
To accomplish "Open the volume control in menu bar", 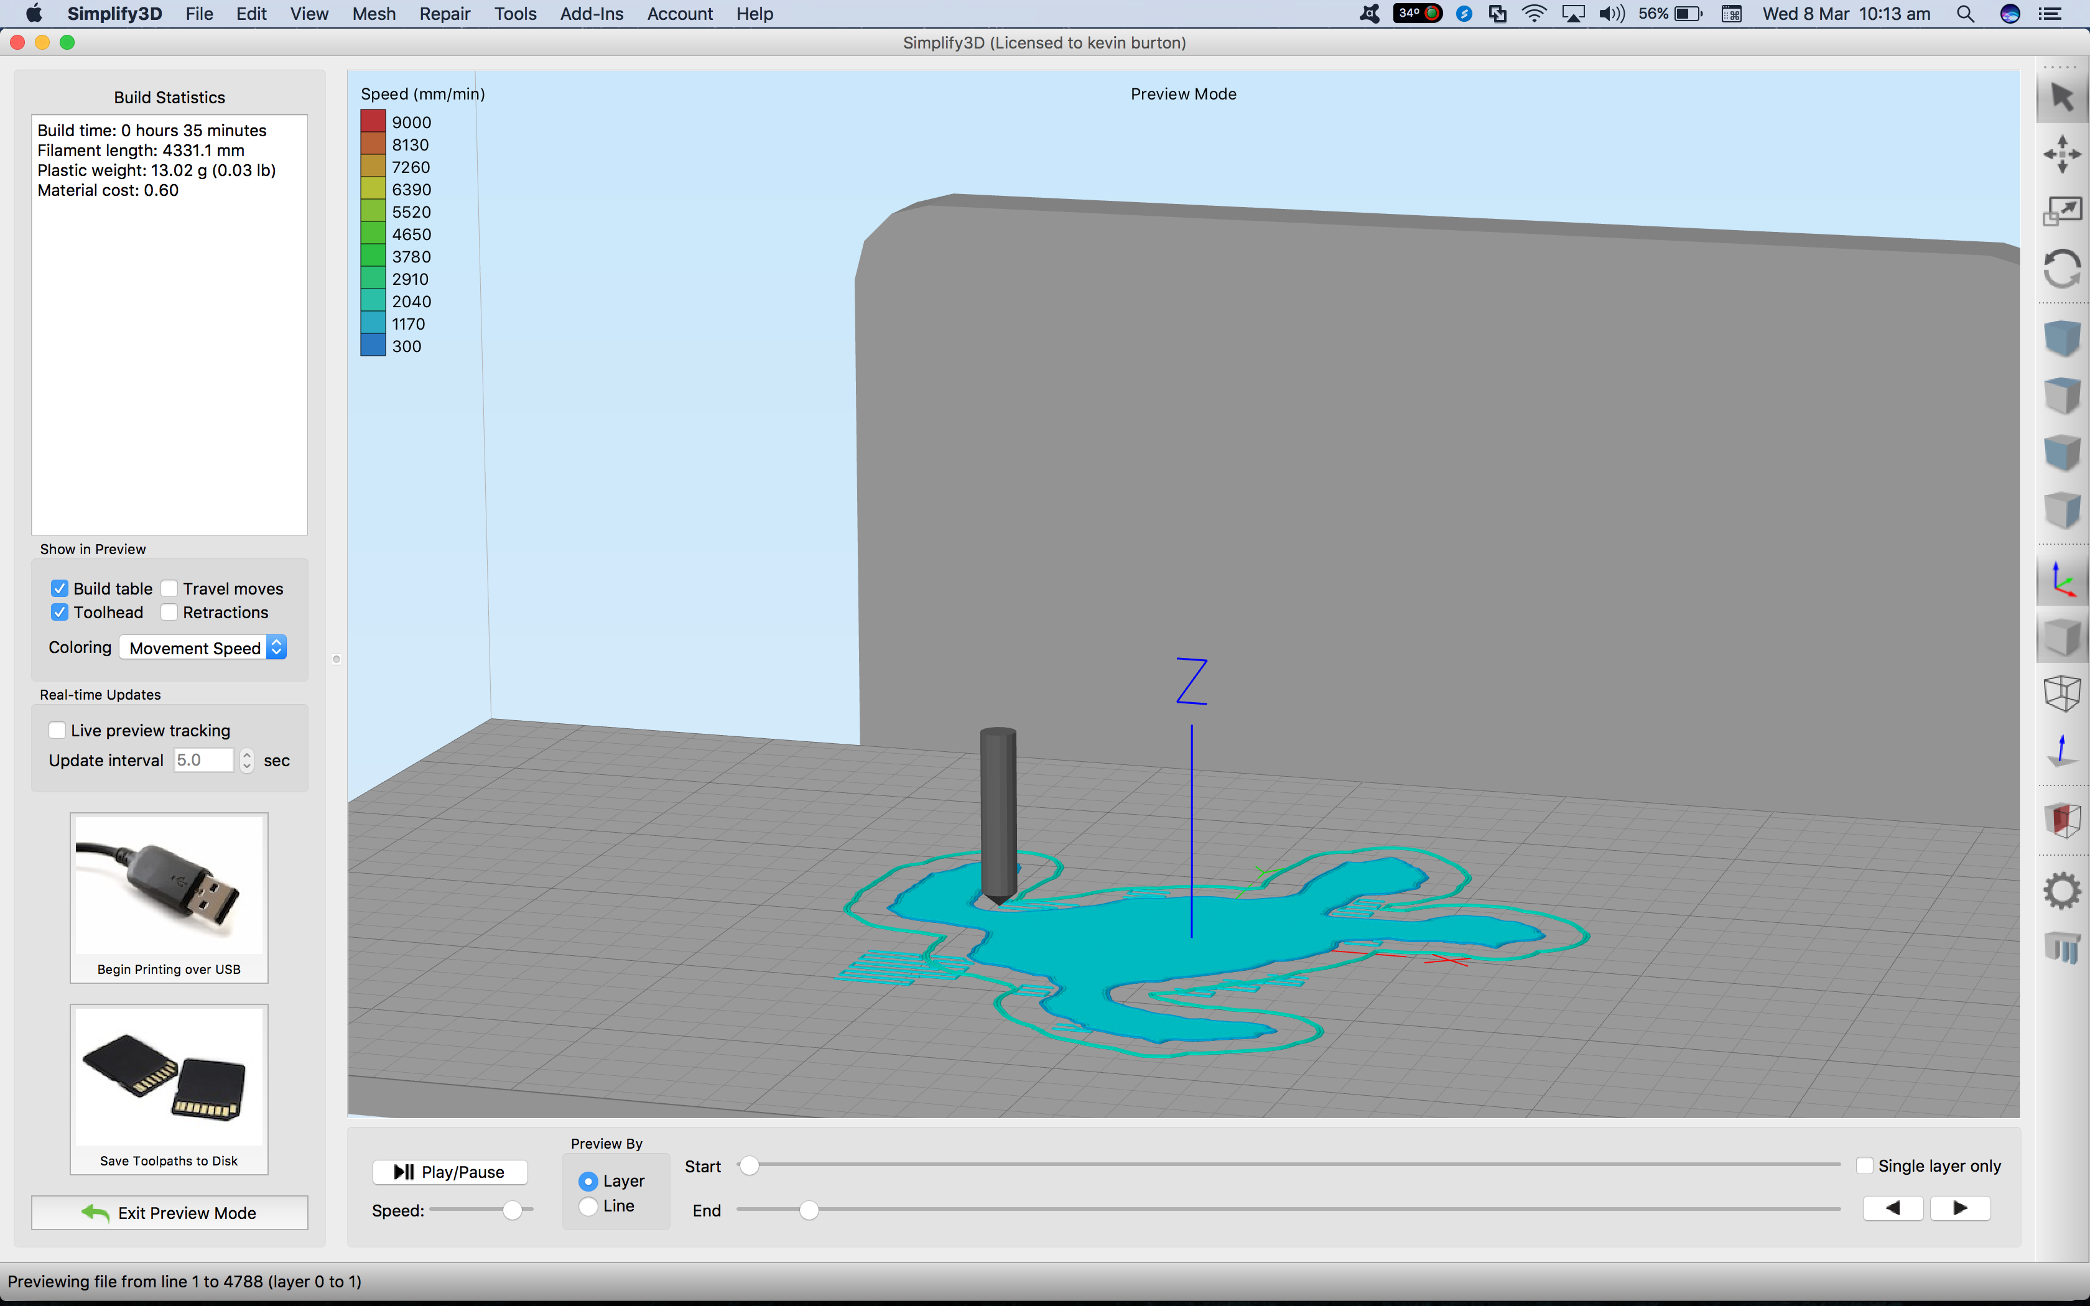I will (1612, 14).
